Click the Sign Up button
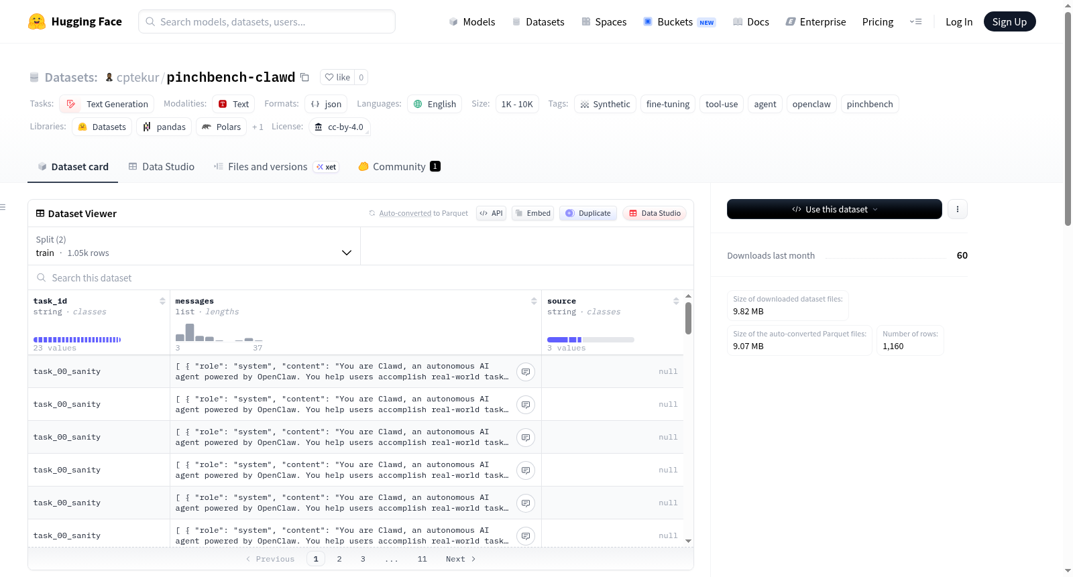Image resolution: width=1073 pixels, height=577 pixels. pyautogui.click(x=1009, y=21)
